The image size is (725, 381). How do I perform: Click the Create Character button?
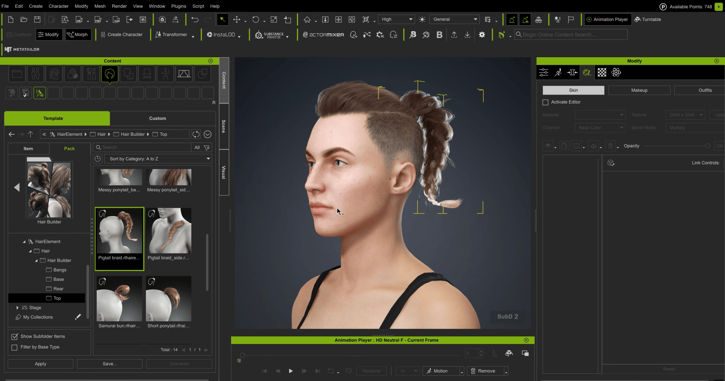point(122,35)
